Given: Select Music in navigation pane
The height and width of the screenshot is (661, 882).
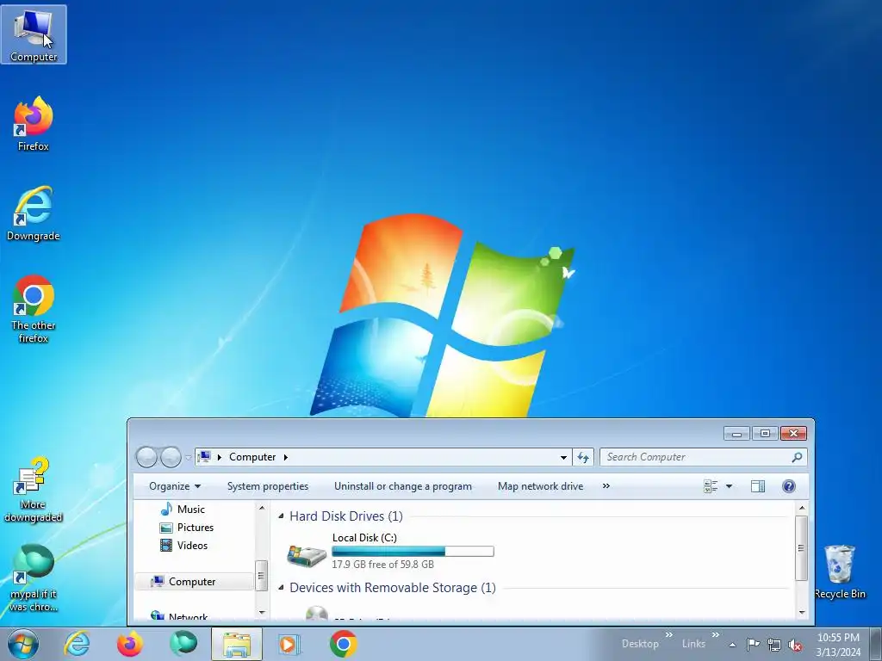Looking at the screenshot, I should pos(183,510).
